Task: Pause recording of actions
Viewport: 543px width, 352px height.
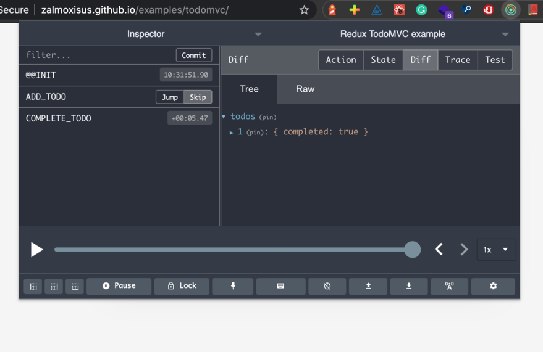Action: click(x=119, y=286)
